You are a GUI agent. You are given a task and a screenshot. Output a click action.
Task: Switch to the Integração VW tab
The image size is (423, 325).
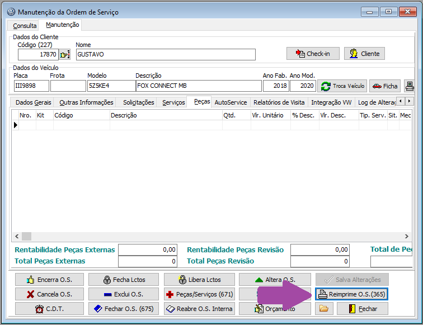[331, 102]
